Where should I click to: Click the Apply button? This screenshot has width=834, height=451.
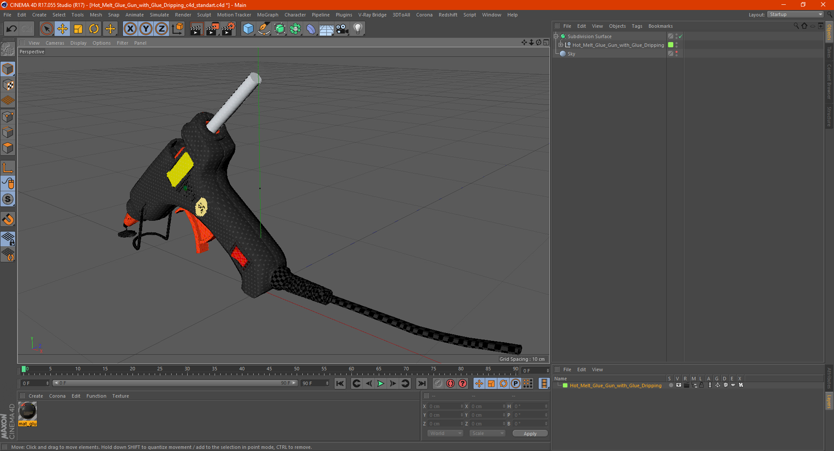coord(530,434)
